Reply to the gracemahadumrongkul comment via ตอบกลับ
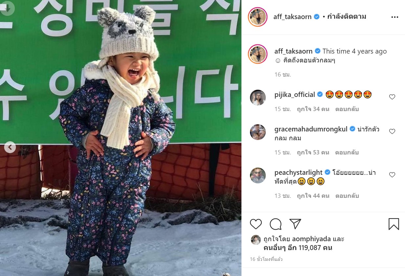Viewport: 405px width, 276px height. [x=347, y=152]
